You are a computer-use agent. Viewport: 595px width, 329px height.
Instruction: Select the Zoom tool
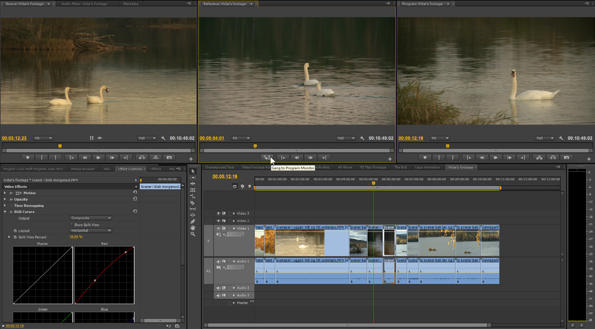click(x=193, y=234)
